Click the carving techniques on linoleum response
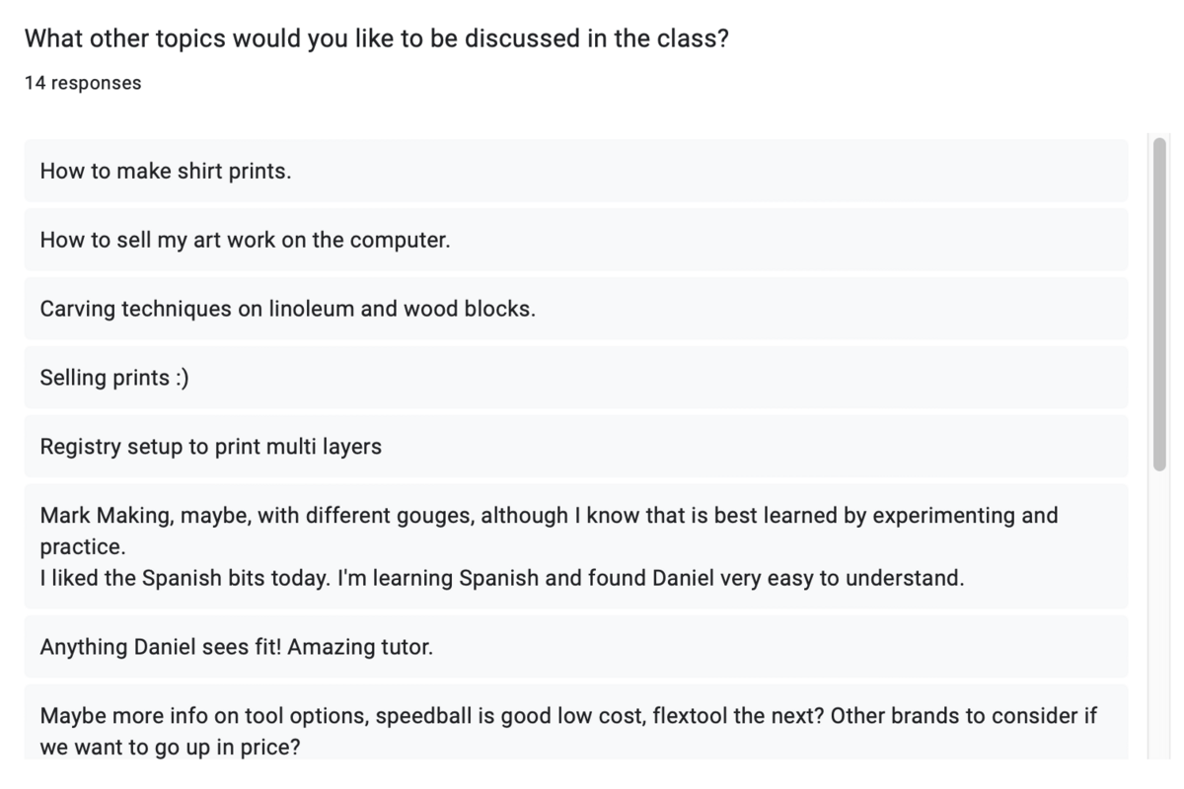This screenshot has width=1184, height=789. (x=287, y=309)
